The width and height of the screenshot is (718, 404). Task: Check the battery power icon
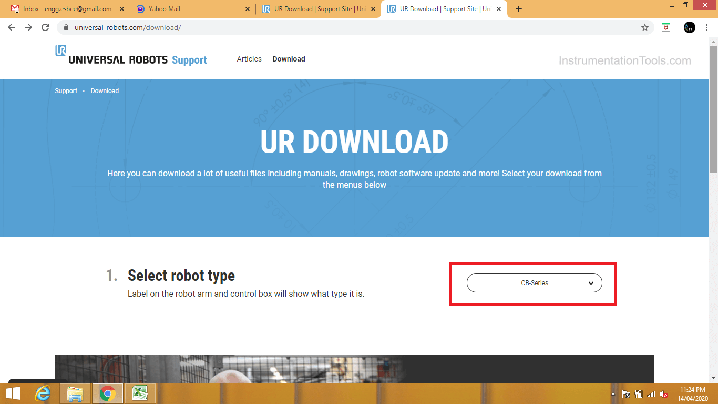pos(639,394)
